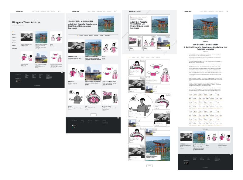
Task: Open torii gate thumbnail on Articles page grid
Action: click(x=41, y=37)
